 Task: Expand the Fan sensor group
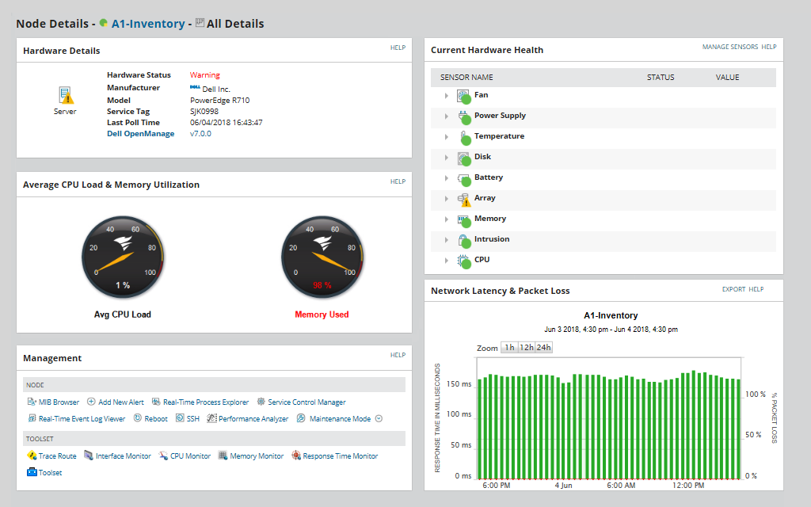coord(446,95)
